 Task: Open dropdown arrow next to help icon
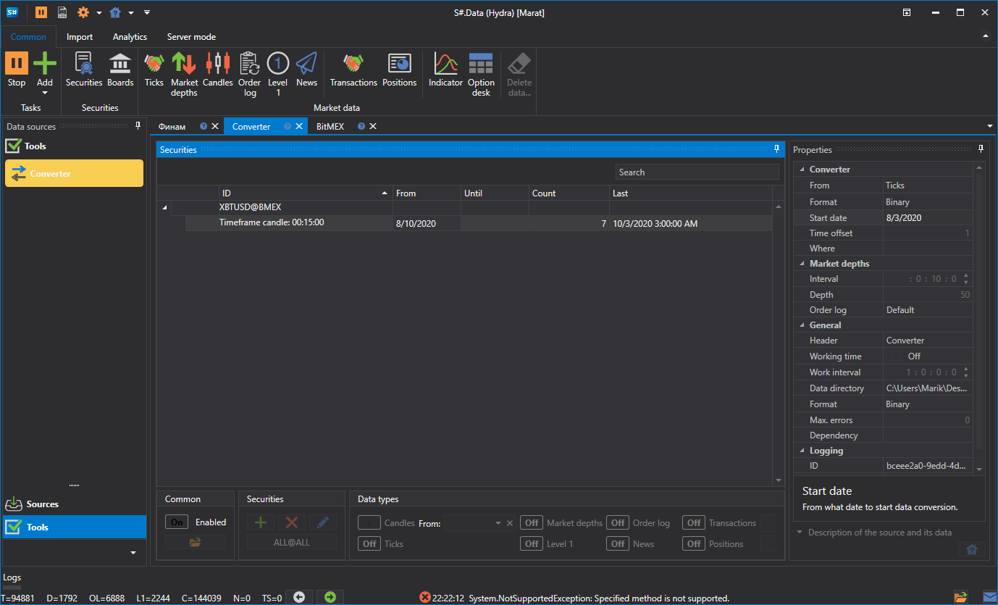click(x=131, y=13)
